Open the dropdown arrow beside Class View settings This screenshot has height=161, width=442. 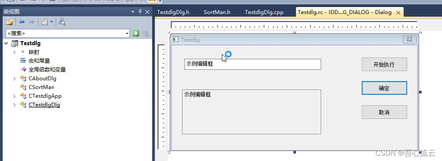pos(52,22)
